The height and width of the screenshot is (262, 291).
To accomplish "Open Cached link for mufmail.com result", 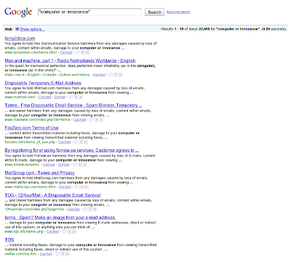I will (x=45, y=97).
